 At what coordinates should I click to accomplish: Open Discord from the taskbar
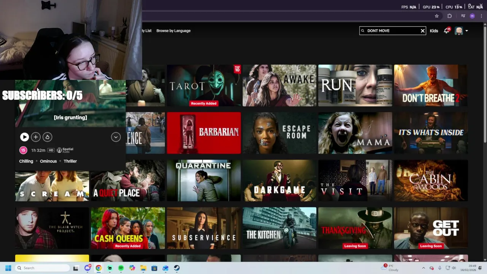(x=88, y=268)
